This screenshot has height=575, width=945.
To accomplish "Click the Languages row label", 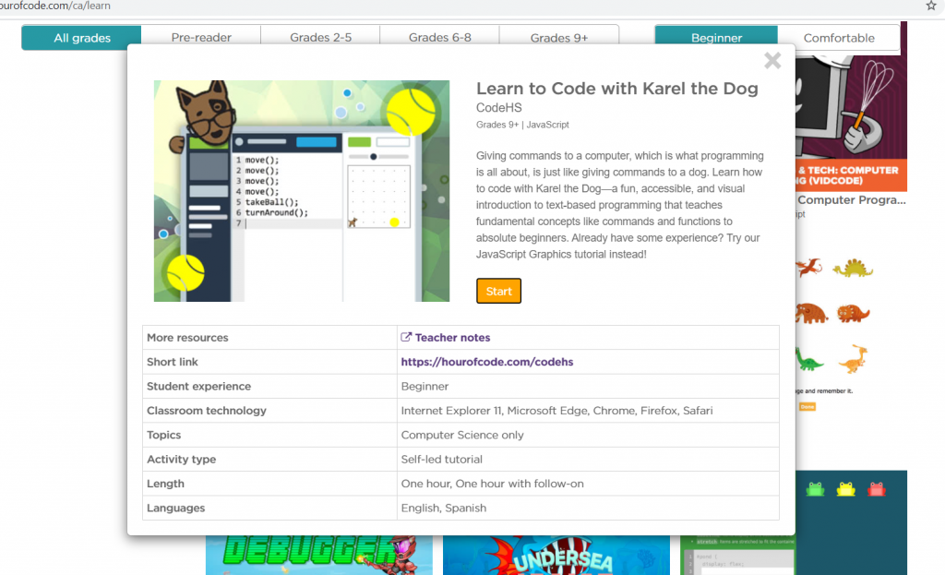I will click(176, 508).
